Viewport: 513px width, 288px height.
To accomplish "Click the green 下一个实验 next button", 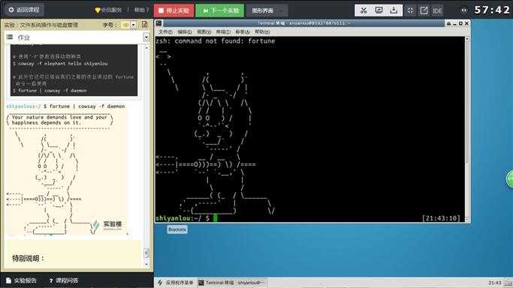I will tap(220, 10).
